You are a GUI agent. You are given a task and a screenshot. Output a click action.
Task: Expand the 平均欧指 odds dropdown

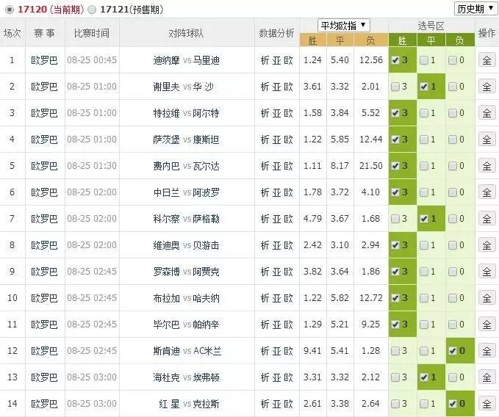pos(343,25)
